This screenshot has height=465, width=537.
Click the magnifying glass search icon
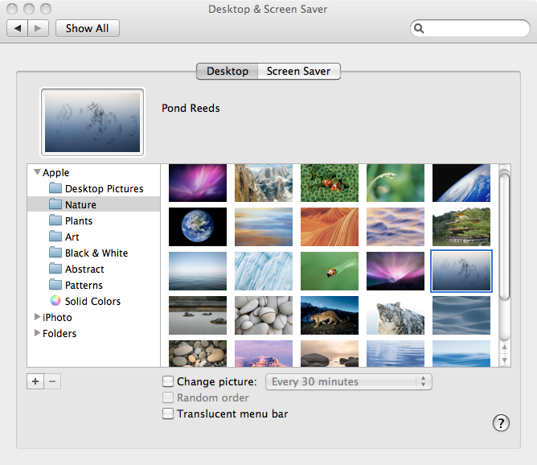(x=419, y=28)
